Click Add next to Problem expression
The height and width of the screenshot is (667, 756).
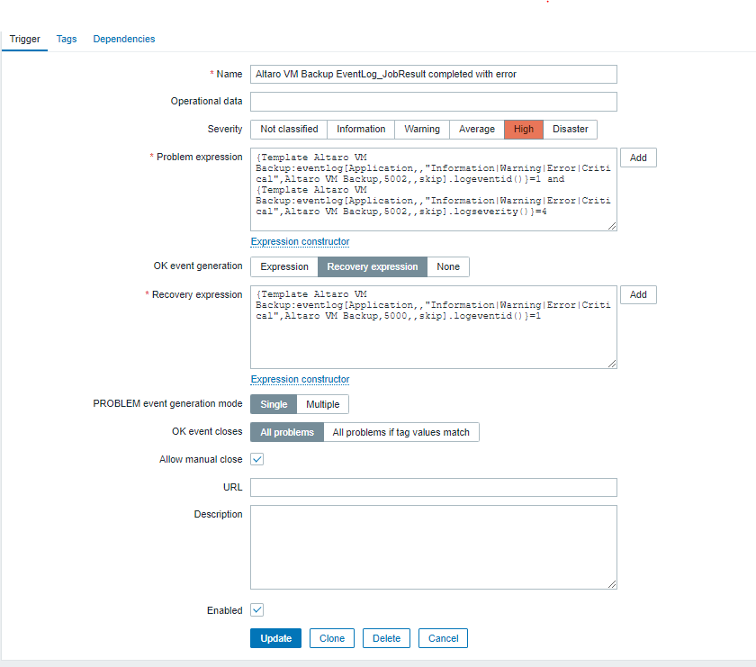(638, 158)
